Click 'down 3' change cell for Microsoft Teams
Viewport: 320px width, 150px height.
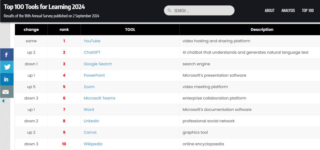point(31,98)
